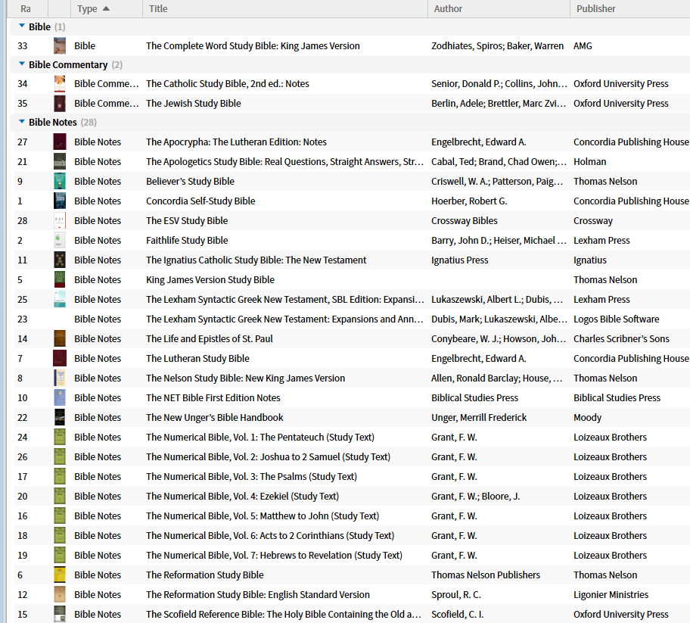Click cover thumbnail of Apologetics Study Bible
The height and width of the screenshot is (623, 690).
[60, 161]
